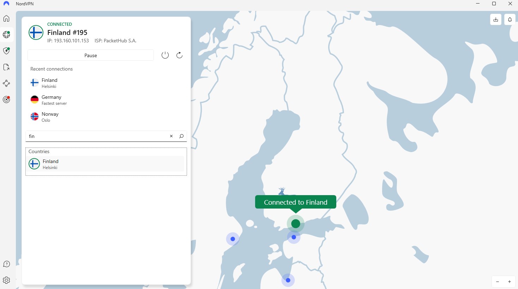
Task: Click the green connected Finland map pin
Action: pos(296,223)
